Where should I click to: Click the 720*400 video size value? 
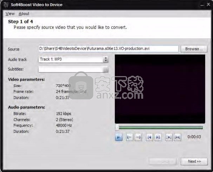(x=63, y=86)
